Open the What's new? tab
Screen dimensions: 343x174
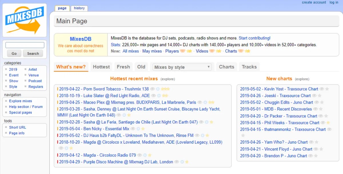tap(71, 67)
